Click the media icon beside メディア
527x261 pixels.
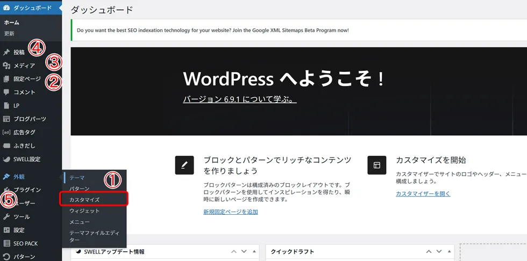6,66
